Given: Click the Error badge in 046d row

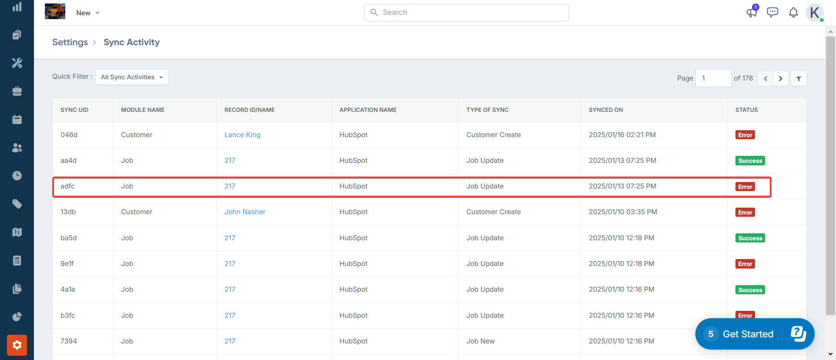Looking at the screenshot, I should (x=745, y=135).
